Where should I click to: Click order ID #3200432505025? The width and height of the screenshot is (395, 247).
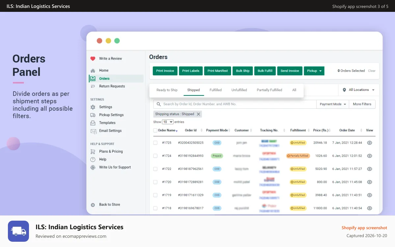[x=191, y=143]
